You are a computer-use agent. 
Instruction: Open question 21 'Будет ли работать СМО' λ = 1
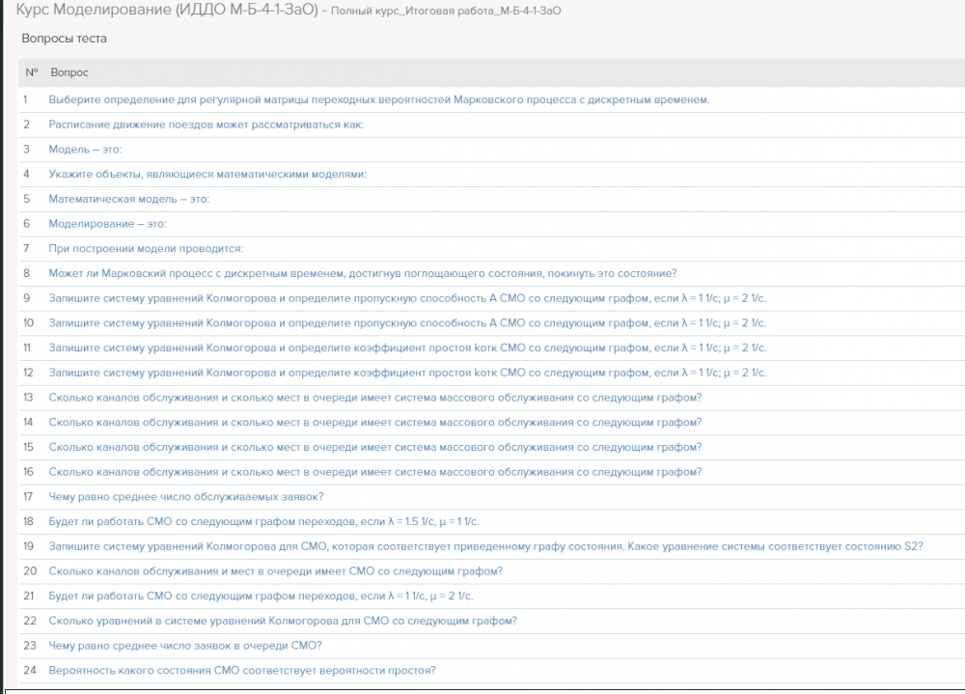tap(261, 597)
